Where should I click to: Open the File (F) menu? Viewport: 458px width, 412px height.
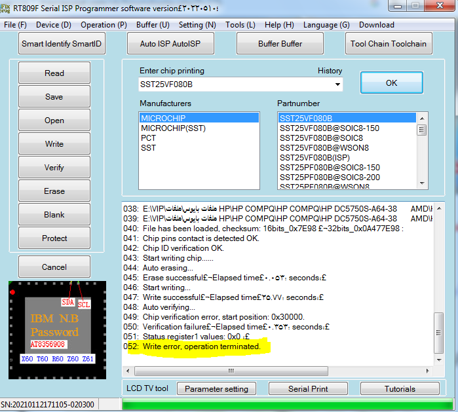(15, 25)
